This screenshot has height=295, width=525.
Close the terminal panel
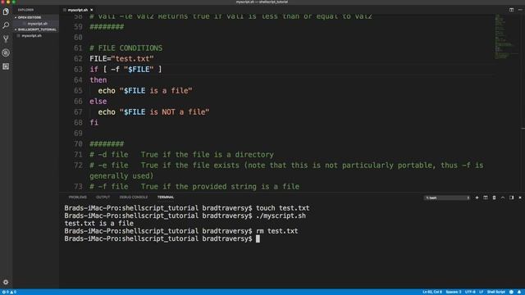tap(520, 197)
